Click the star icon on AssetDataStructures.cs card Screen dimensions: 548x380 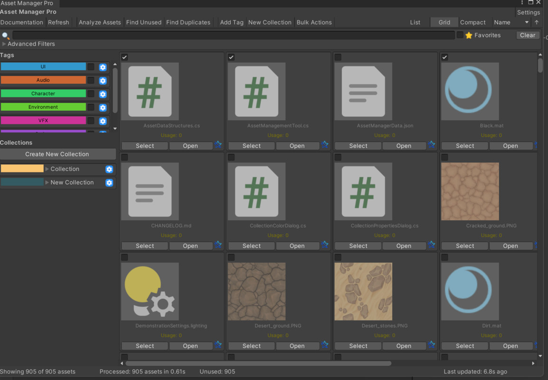(x=218, y=145)
